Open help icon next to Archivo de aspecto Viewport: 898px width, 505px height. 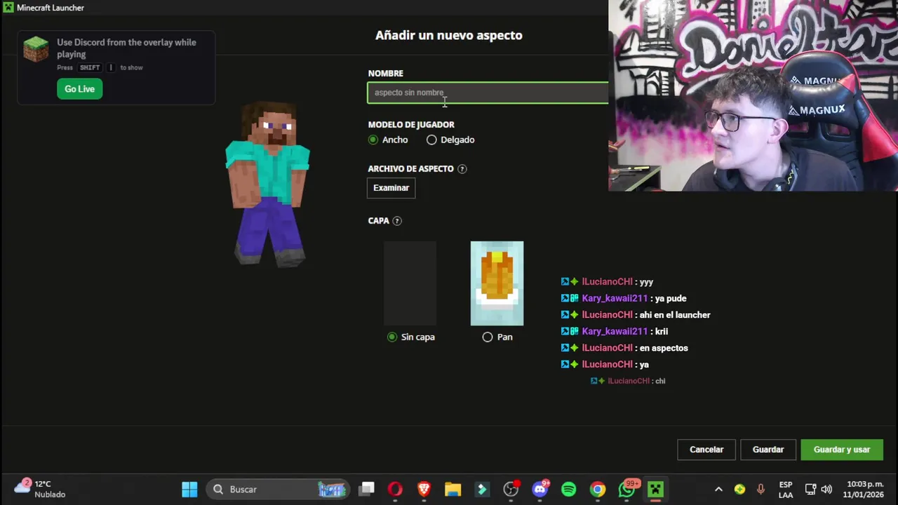click(462, 169)
